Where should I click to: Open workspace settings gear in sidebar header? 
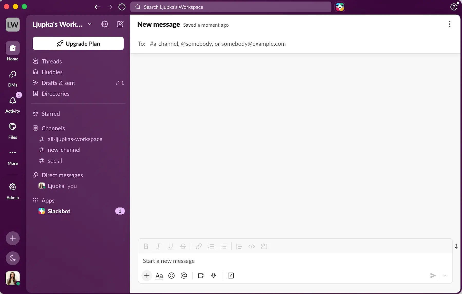pos(105,24)
